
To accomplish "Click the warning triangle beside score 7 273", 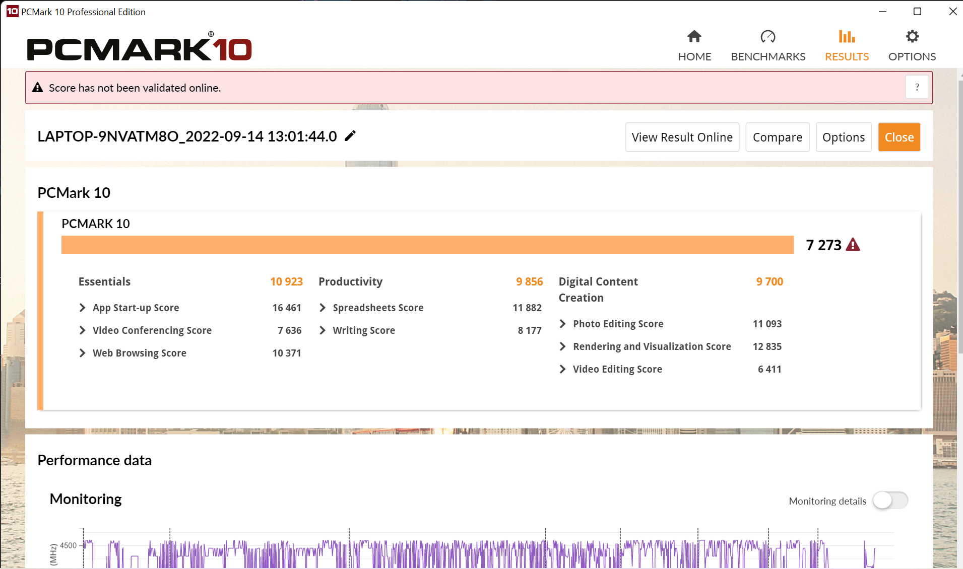I will [853, 245].
